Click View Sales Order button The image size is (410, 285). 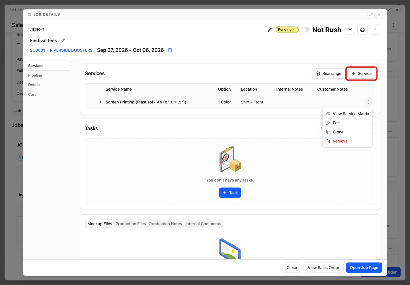pos(323,268)
